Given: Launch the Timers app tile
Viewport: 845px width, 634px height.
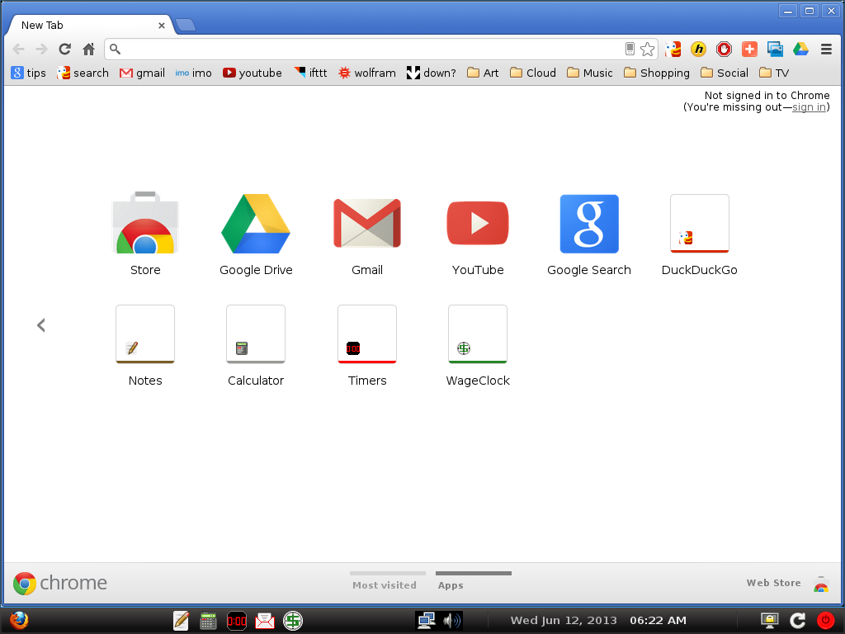Looking at the screenshot, I should coord(367,334).
